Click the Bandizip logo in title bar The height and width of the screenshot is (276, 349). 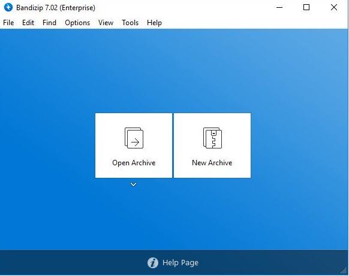[x=8, y=7]
